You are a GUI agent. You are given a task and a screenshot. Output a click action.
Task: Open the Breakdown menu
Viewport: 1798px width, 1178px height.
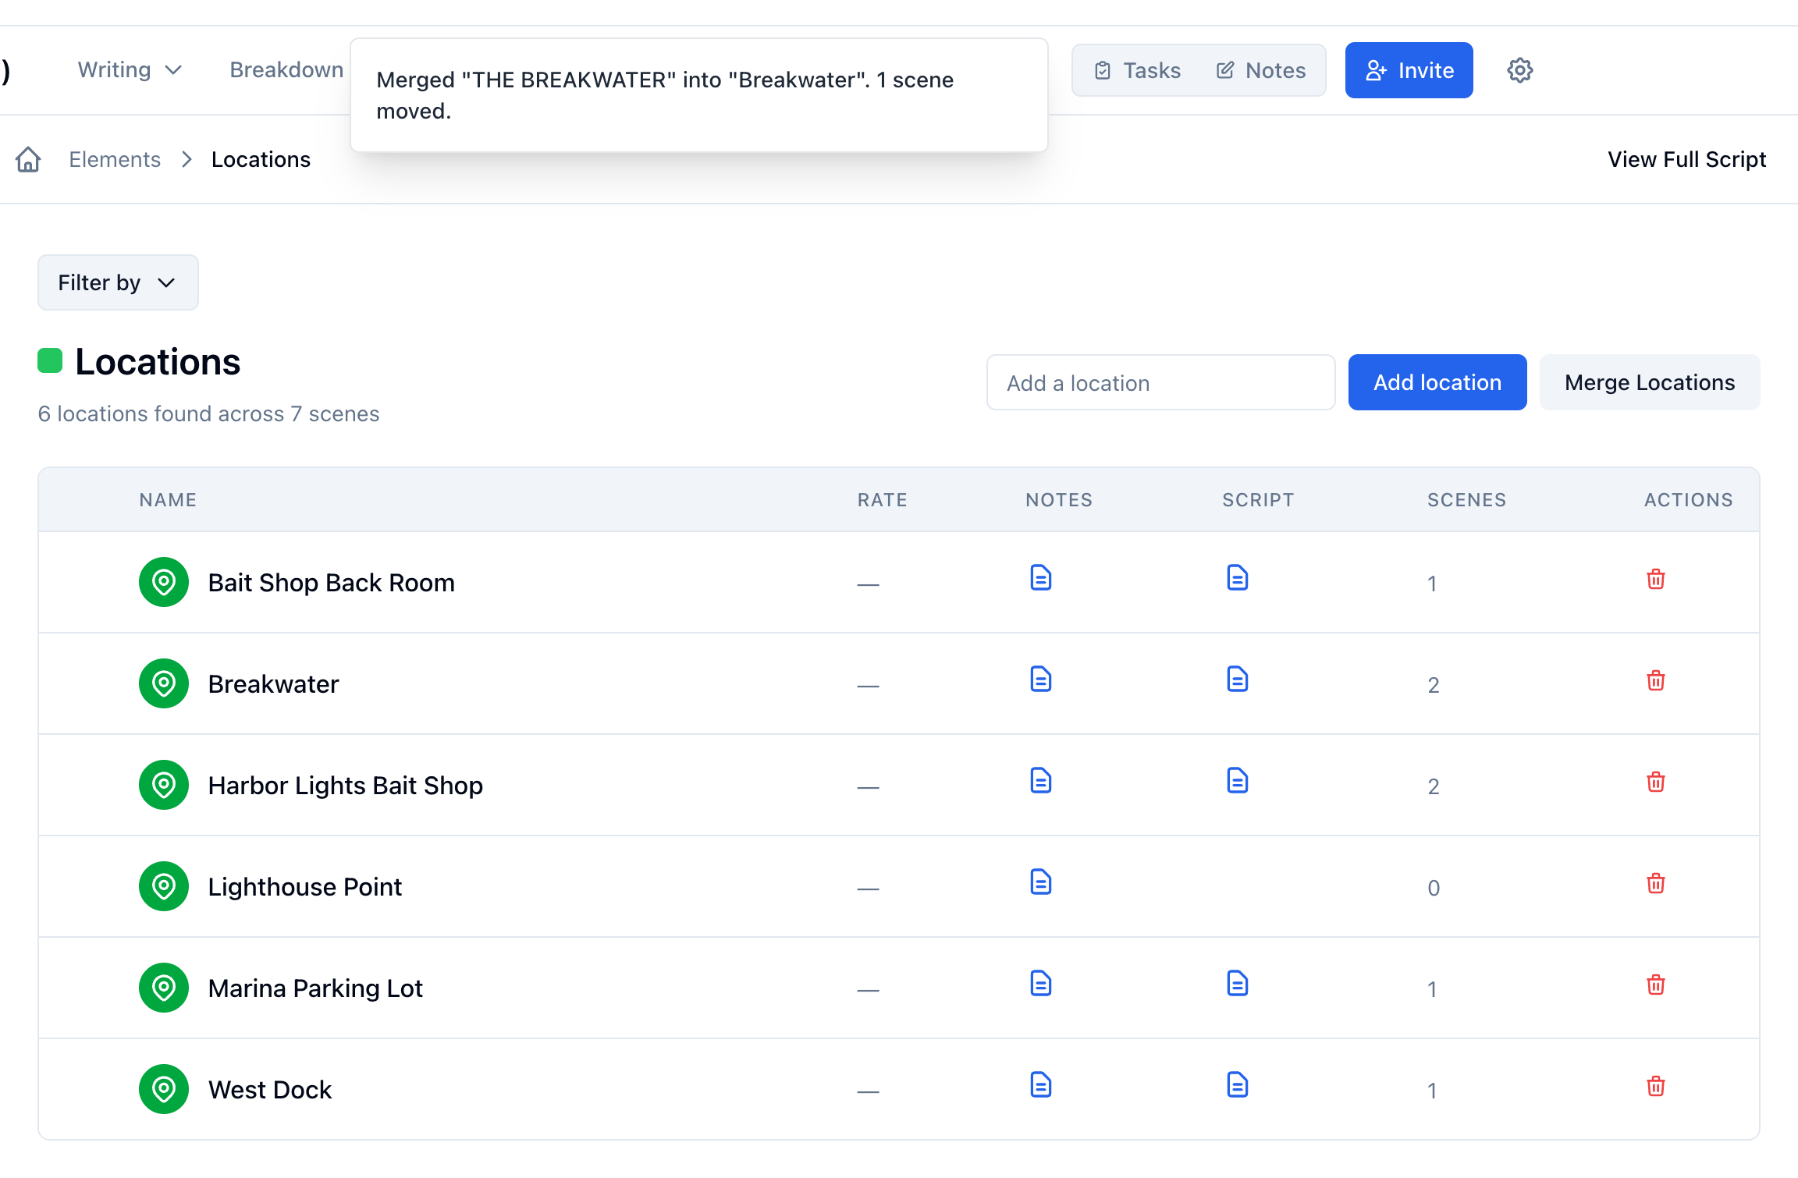[x=286, y=70]
